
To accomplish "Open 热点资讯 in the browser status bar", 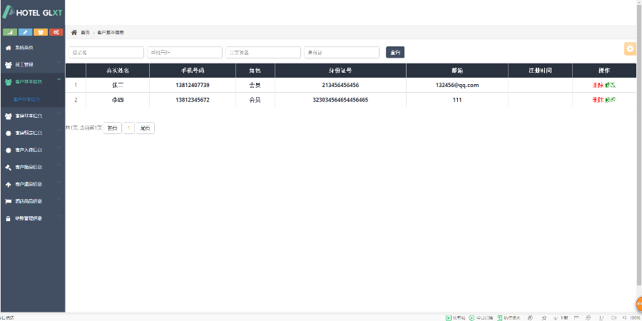I will [509, 317].
